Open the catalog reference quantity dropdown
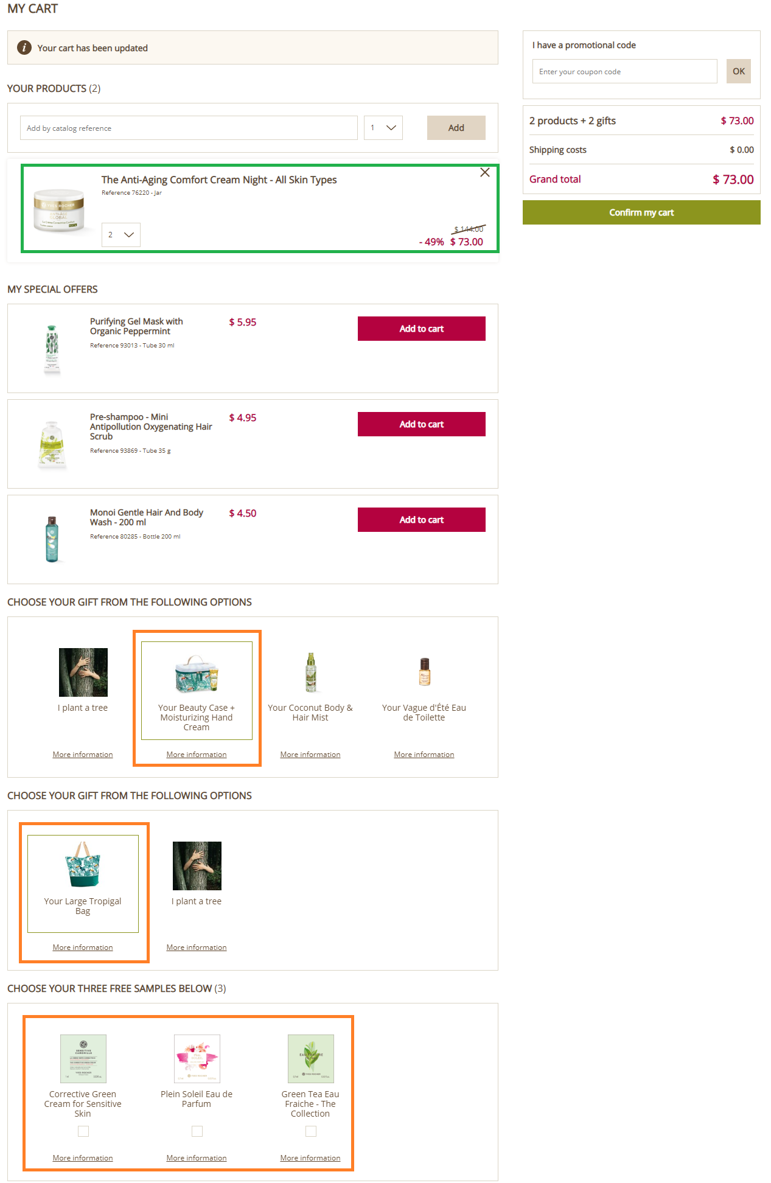The width and height of the screenshot is (771, 1183). 383,128
